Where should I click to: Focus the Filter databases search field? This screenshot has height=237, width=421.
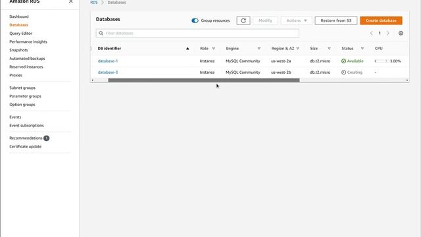(197, 33)
